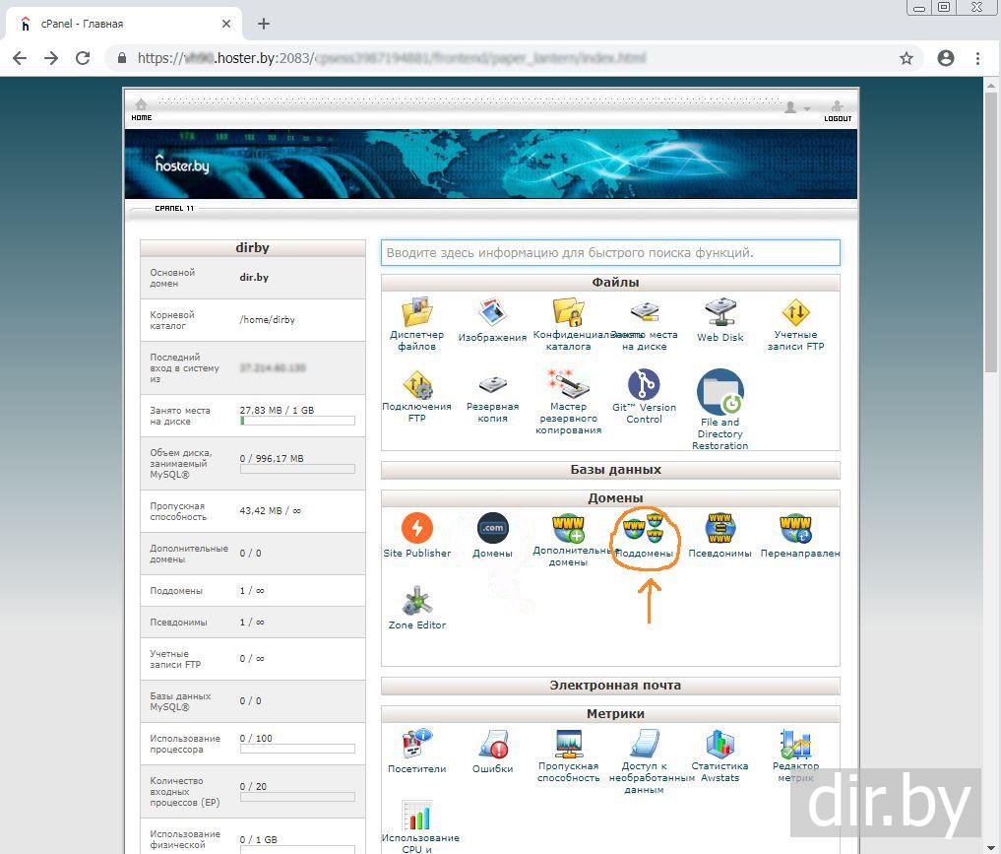Launch Мастер резервного копирования wizard
The width and height of the screenshot is (1001, 854).
[568, 384]
